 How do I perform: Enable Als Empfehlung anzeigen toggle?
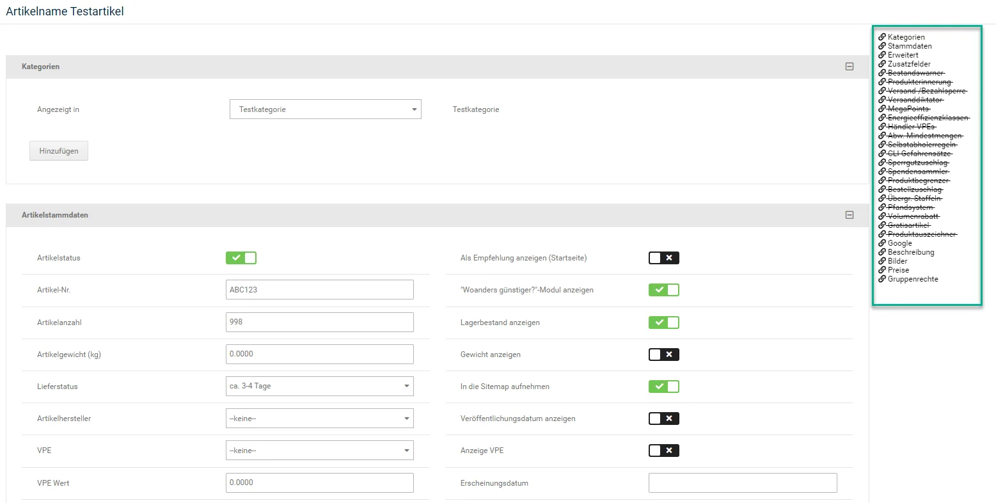coord(664,258)
